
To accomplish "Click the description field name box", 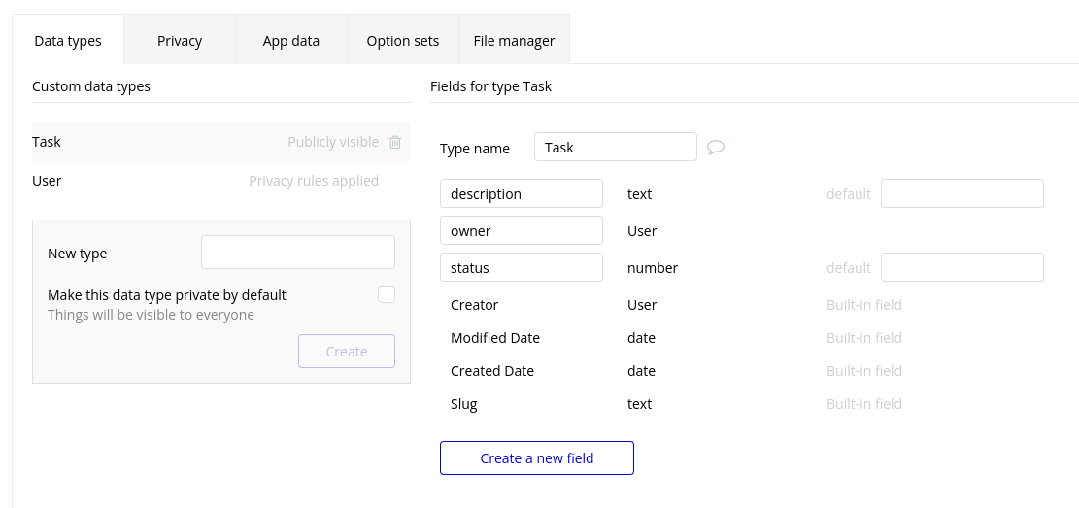I will (x=522, y=193).
